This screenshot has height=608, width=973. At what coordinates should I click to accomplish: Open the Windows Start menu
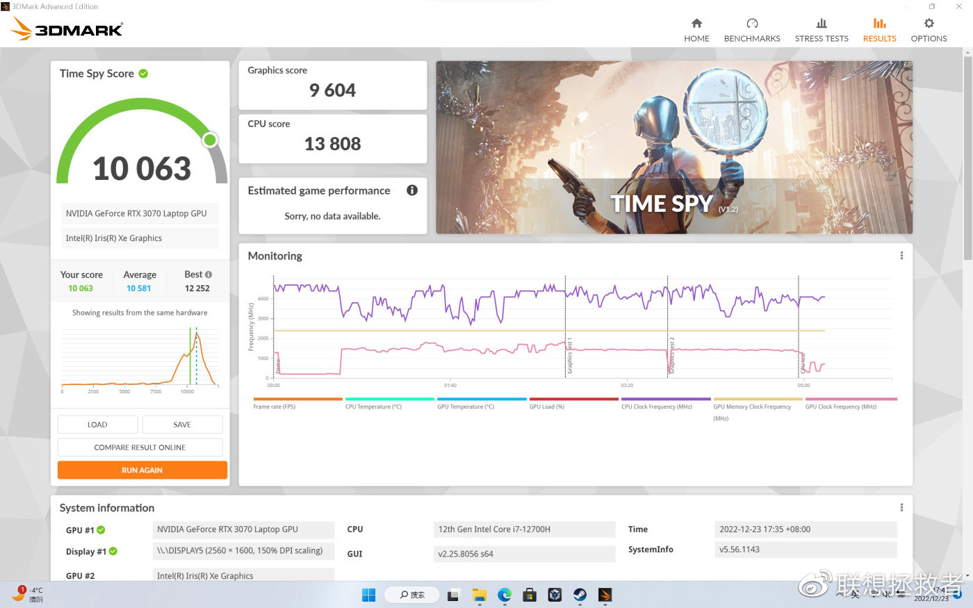click(368, 595)
